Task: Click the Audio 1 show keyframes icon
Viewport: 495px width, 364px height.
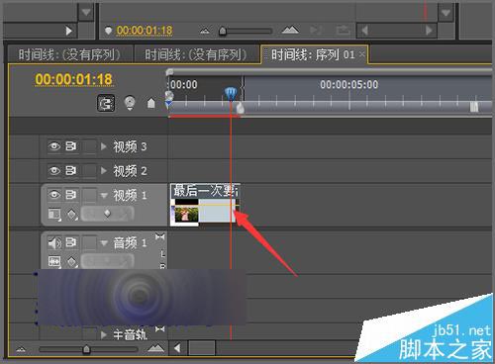Action: pyautogui.click(x=72, y=262)
